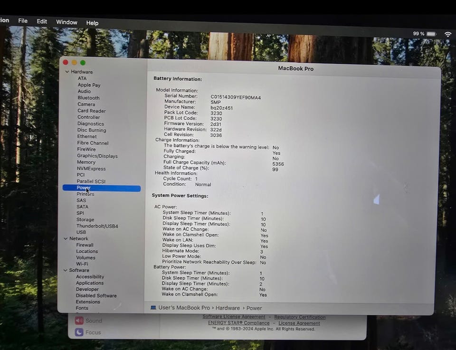Select Diagnostics in the sidebar
The width and height of the screenshot is (456, 350).
coord(90,123)
